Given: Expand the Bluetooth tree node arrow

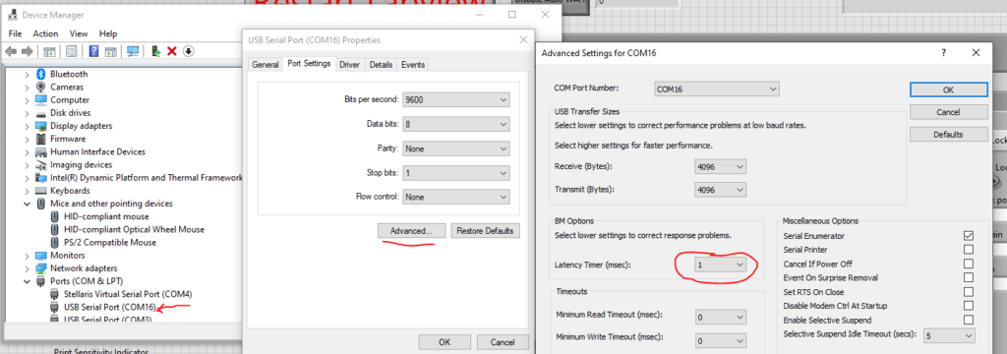Looking at the screenshot, I should tap(27, 74).
